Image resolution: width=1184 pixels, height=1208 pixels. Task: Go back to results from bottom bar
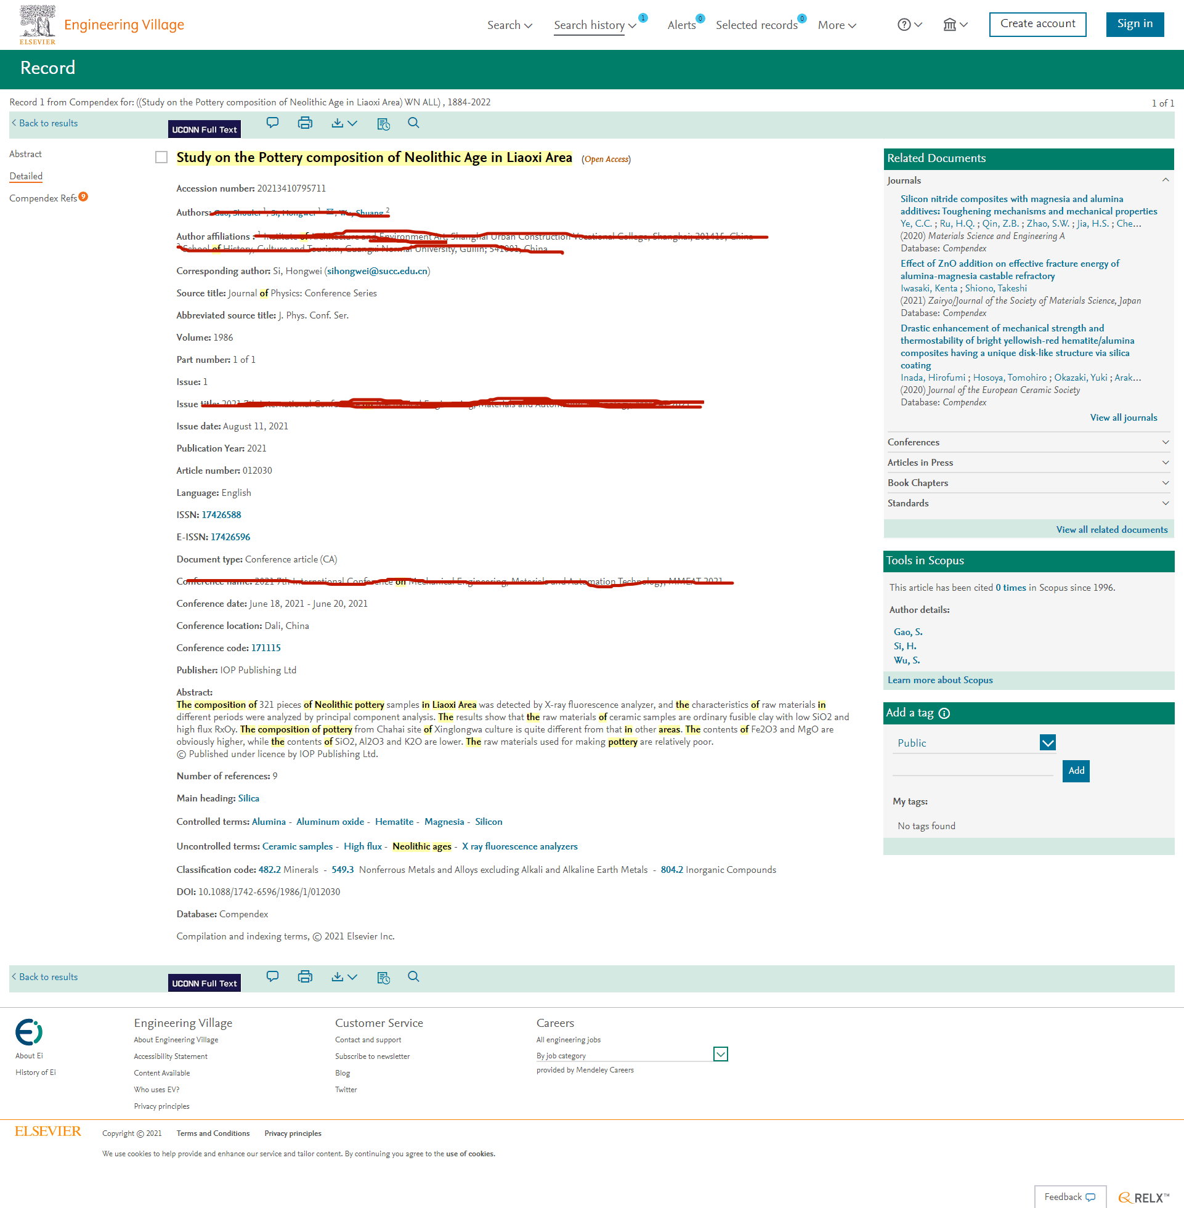coord(45,977)
